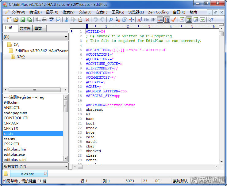Open the 编辑(B) menu
This screenshot has width=227, height=186.
point(35,12)
